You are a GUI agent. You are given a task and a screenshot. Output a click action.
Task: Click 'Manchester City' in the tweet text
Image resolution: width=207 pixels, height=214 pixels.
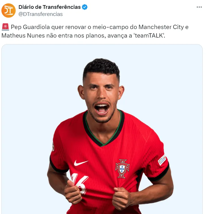pos(161,27)
